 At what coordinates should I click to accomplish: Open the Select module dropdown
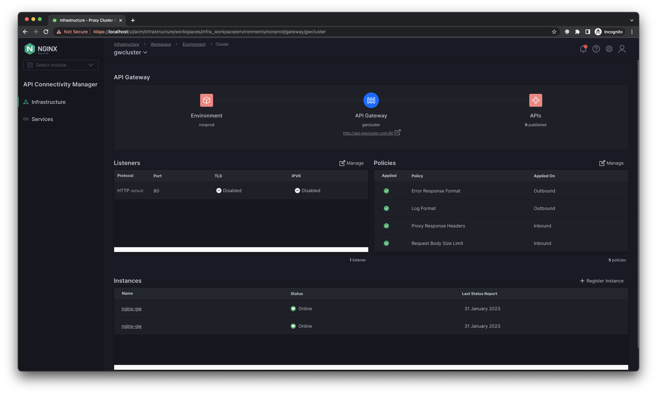coord(61,65)
